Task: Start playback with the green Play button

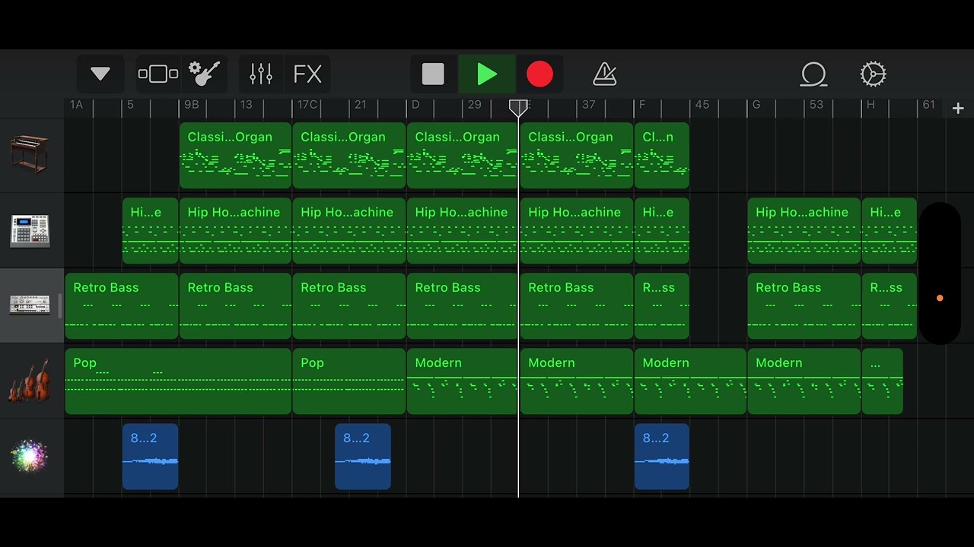Action: [487, 74]
